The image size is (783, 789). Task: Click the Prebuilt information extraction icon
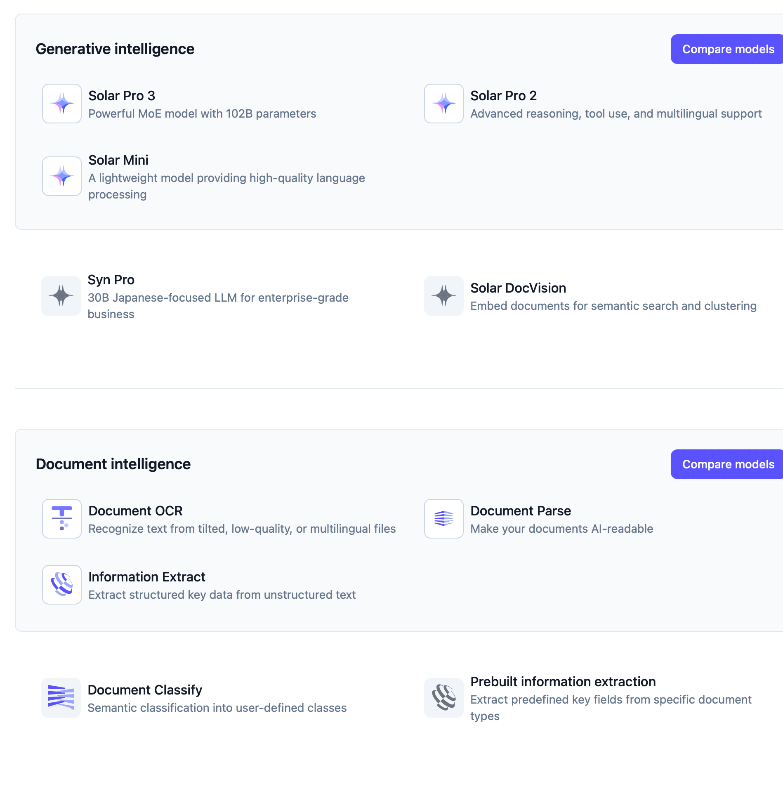point(444,698)
